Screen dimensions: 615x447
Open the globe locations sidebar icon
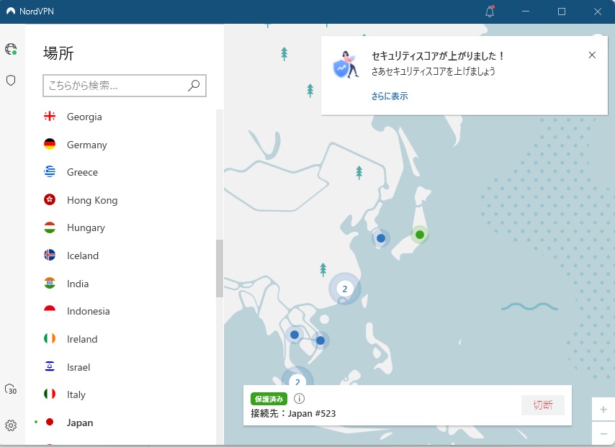pyautogui.click(x=11, y=49)
